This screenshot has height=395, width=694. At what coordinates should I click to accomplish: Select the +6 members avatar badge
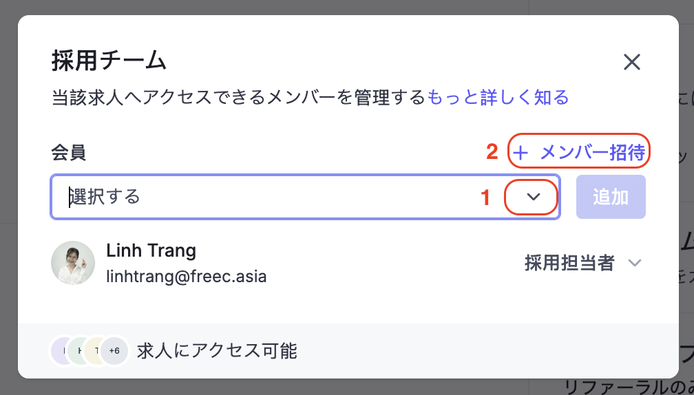114,351
